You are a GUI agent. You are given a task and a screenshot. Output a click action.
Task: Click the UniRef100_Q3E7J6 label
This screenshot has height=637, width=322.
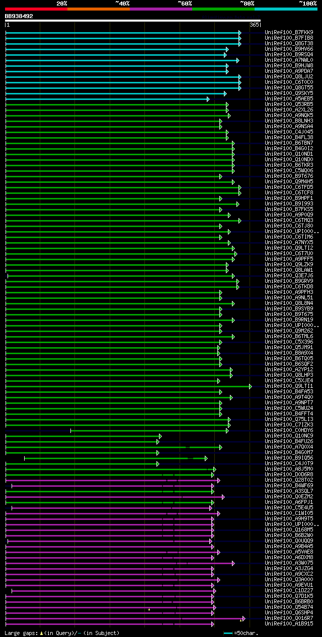click(x=289, y=276)
